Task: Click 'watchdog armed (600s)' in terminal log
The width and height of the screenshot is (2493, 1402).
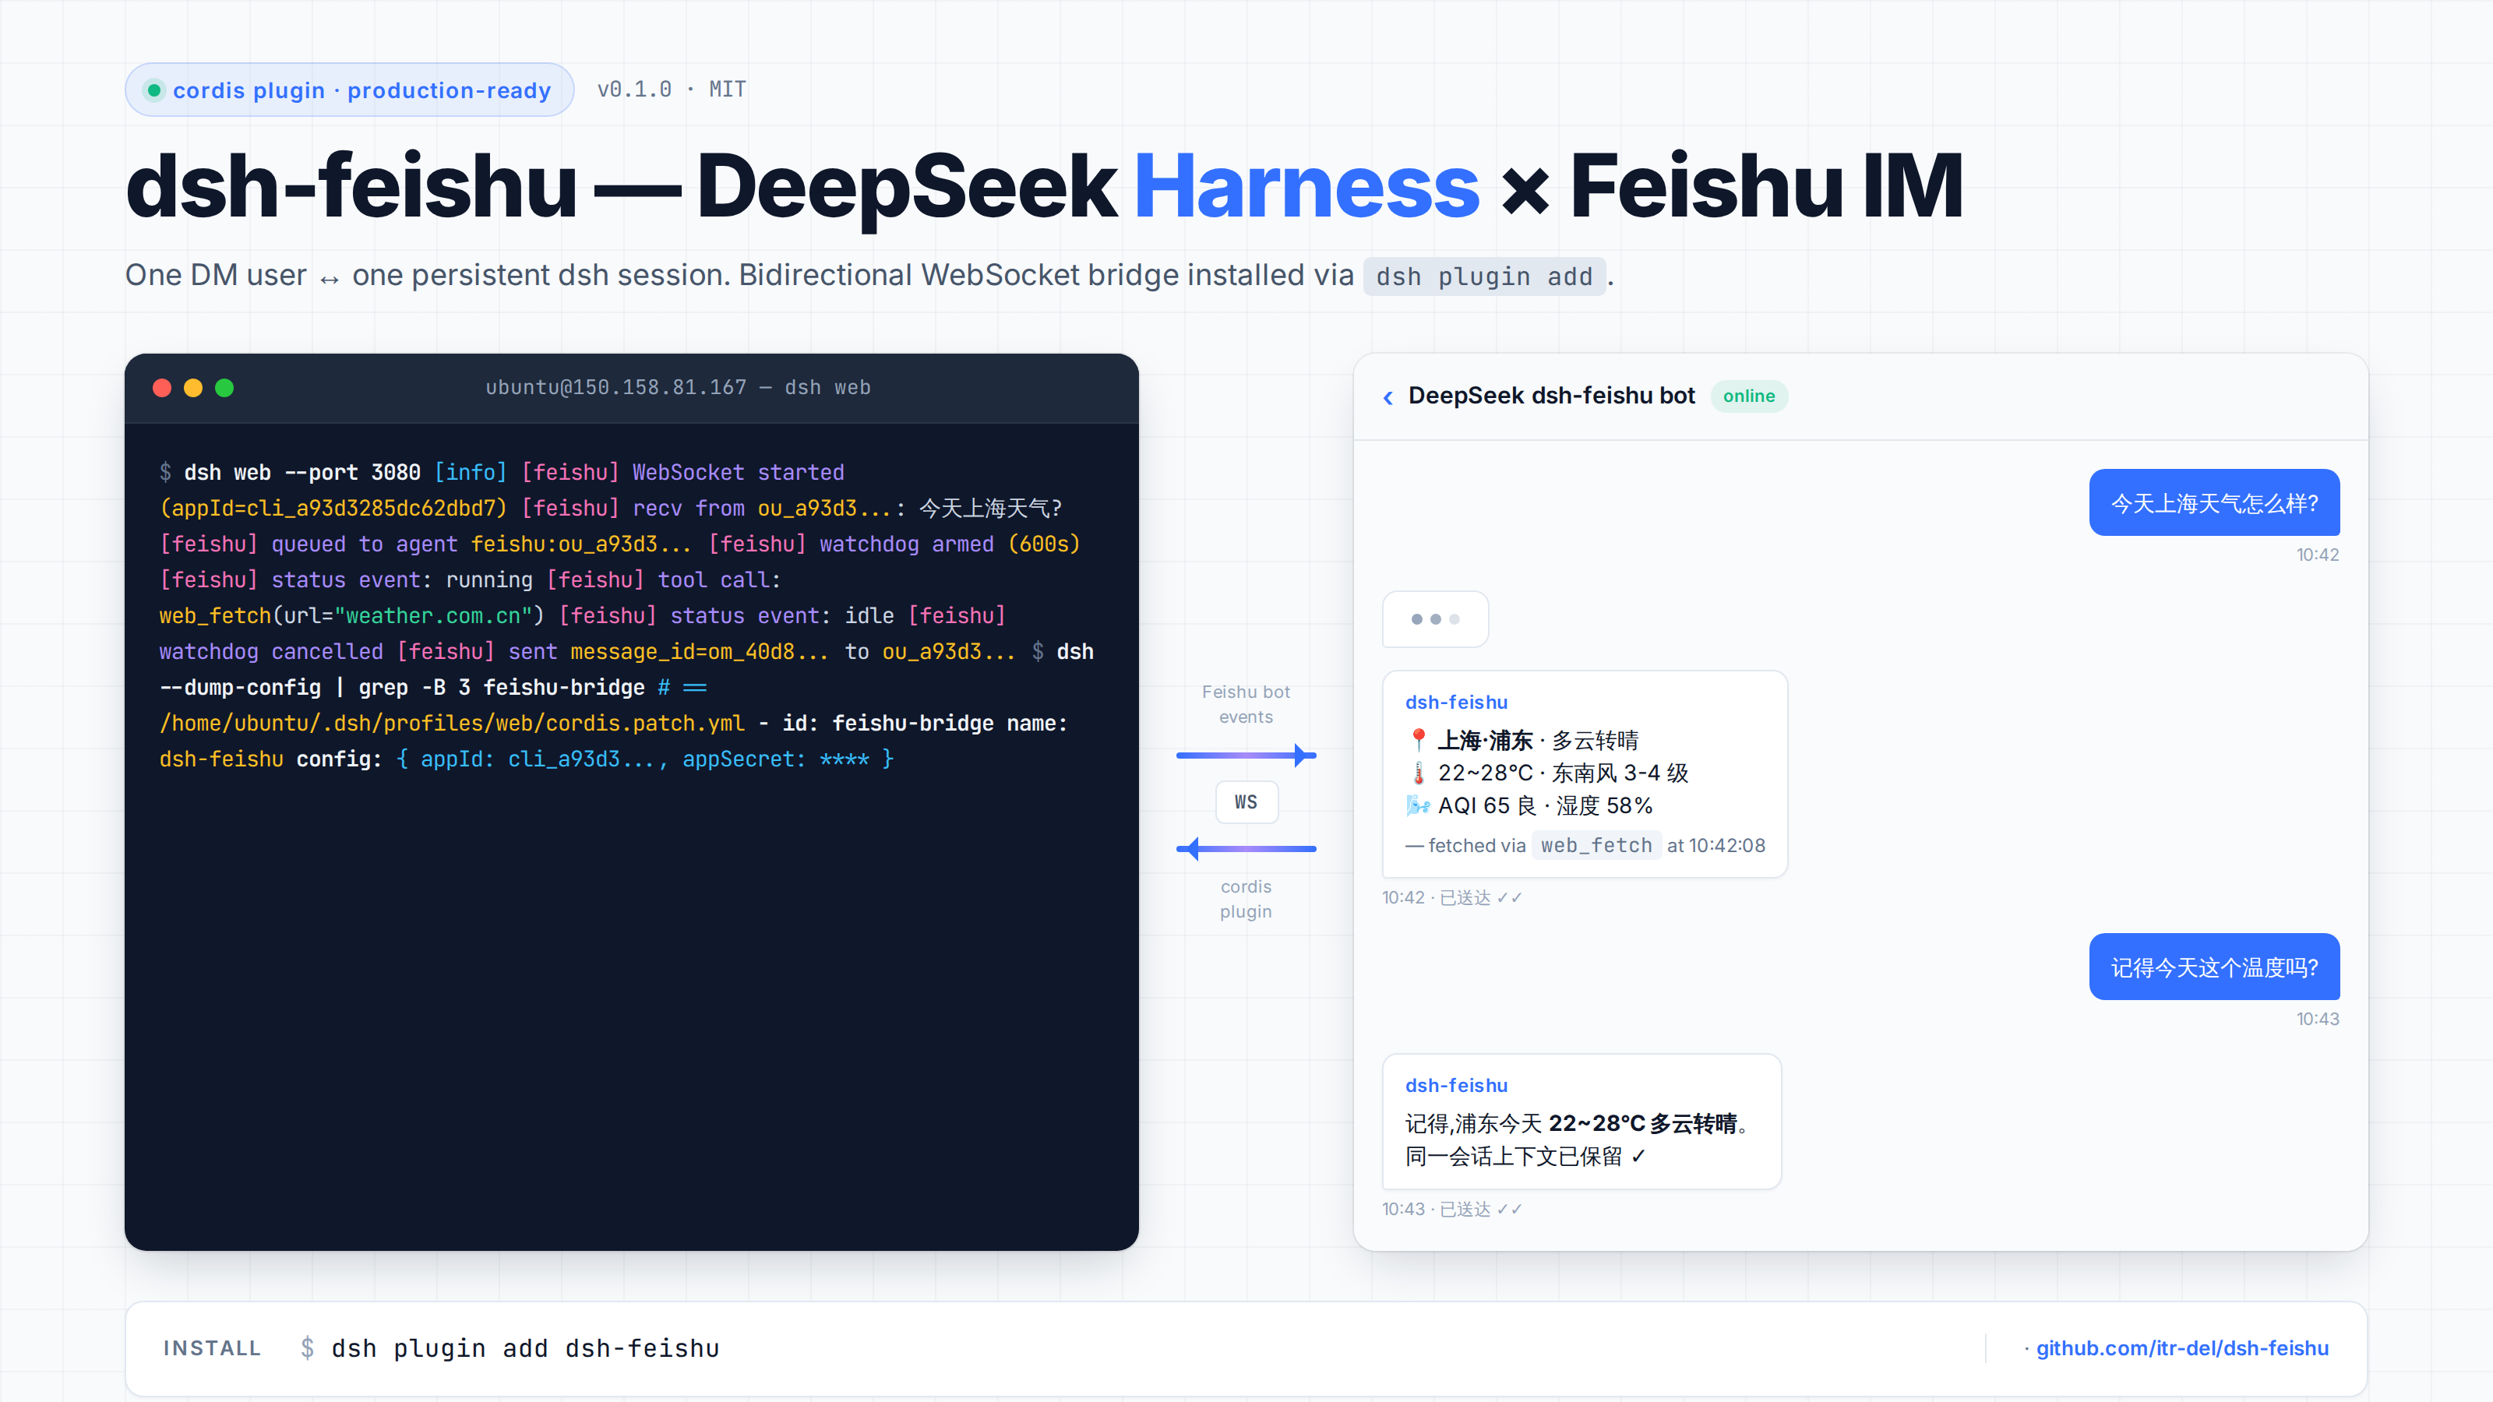Action: coord(950,544)
